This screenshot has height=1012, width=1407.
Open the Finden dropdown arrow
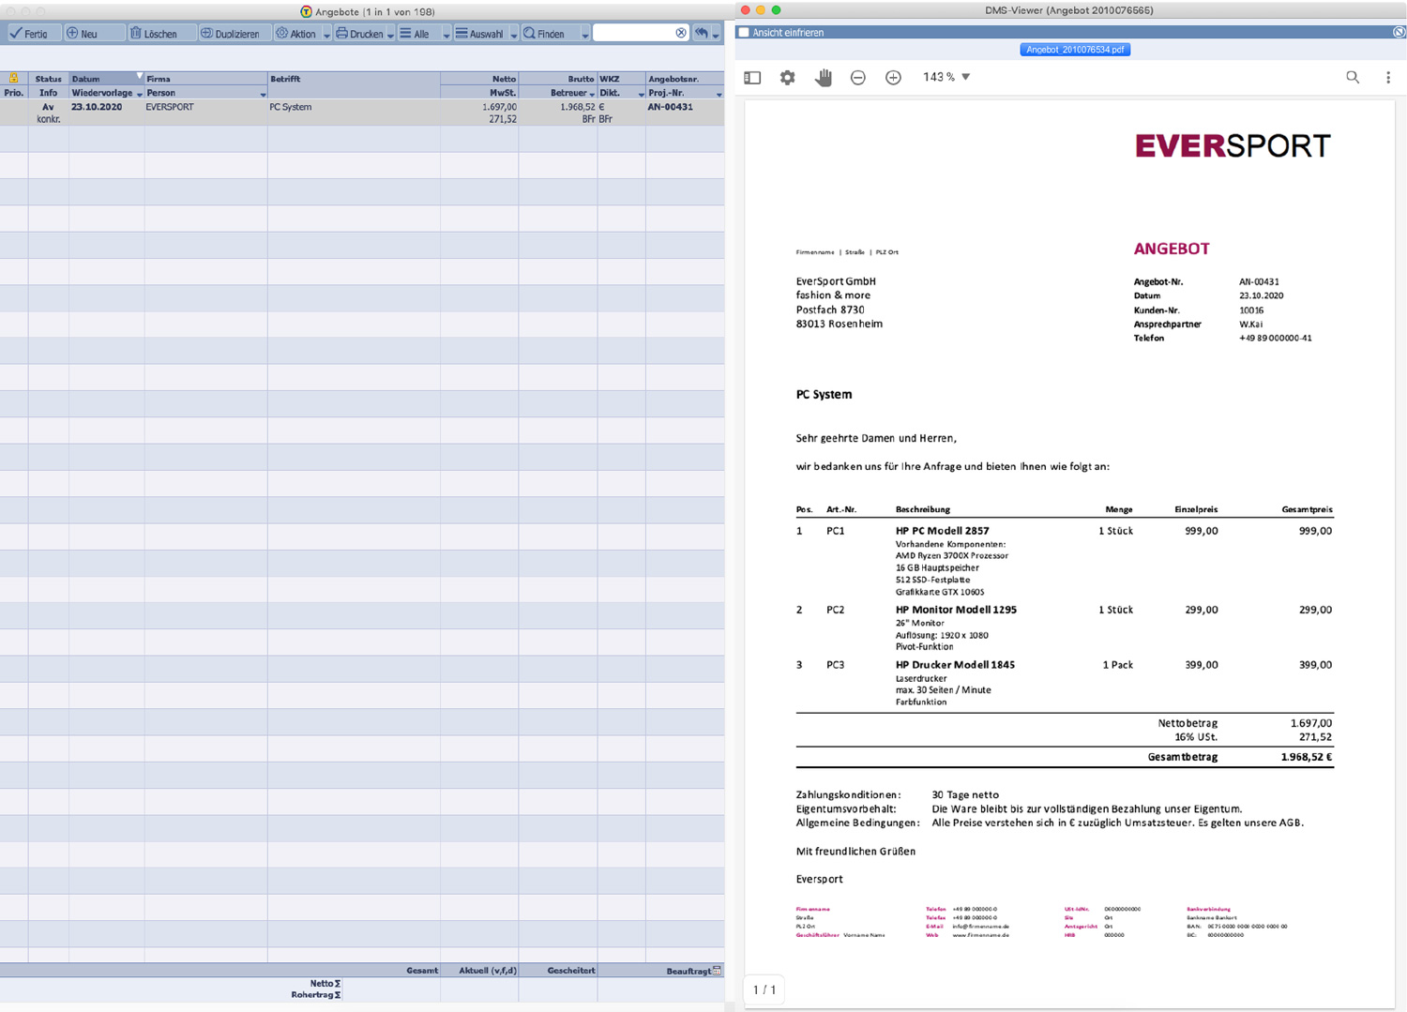585,35
